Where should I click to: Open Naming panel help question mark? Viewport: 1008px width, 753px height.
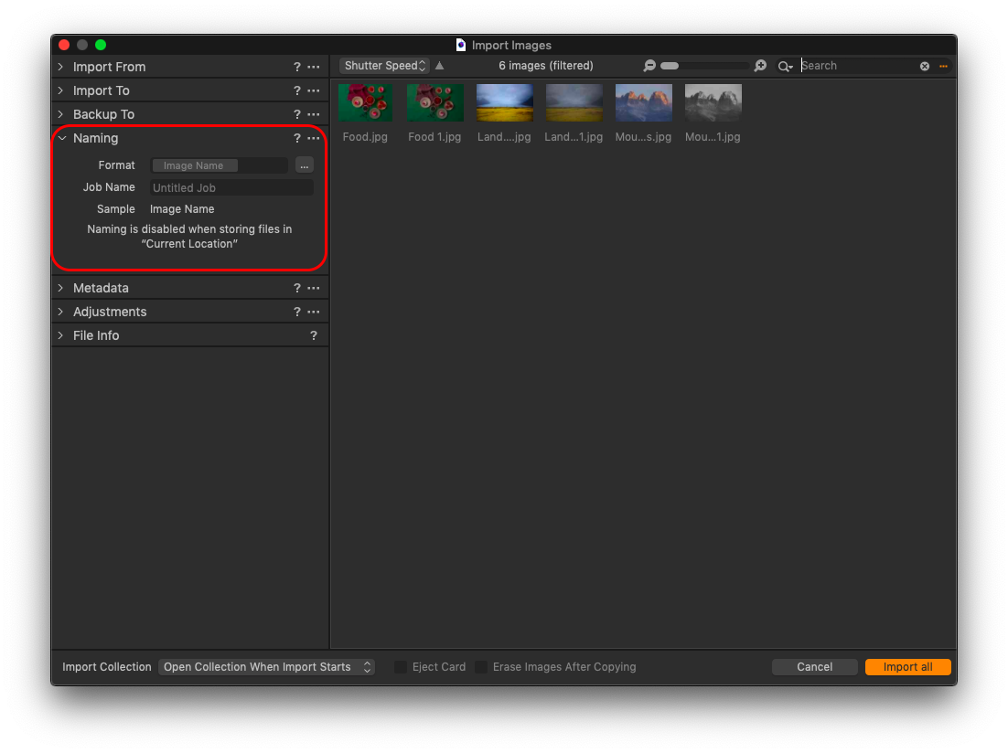(x=296, y=139)
